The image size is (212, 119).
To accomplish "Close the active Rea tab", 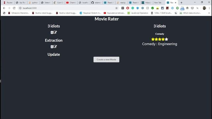I will click(176, 3).
